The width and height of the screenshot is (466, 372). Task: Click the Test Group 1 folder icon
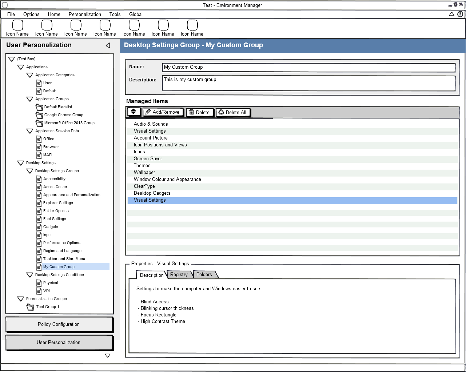pyautogui.click(x=31, y=307)
